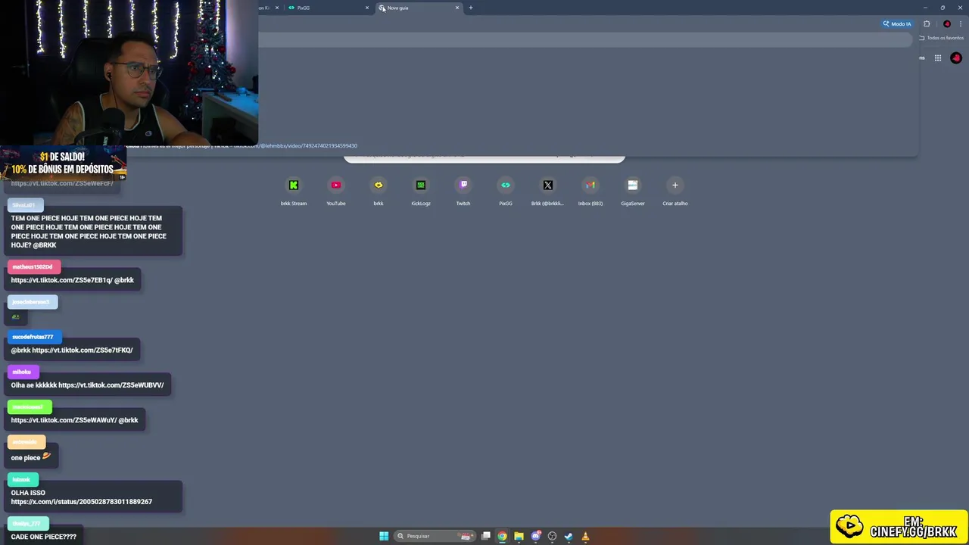Click username mihoku in chat
The image size is (969, 545).
[21, 372]
